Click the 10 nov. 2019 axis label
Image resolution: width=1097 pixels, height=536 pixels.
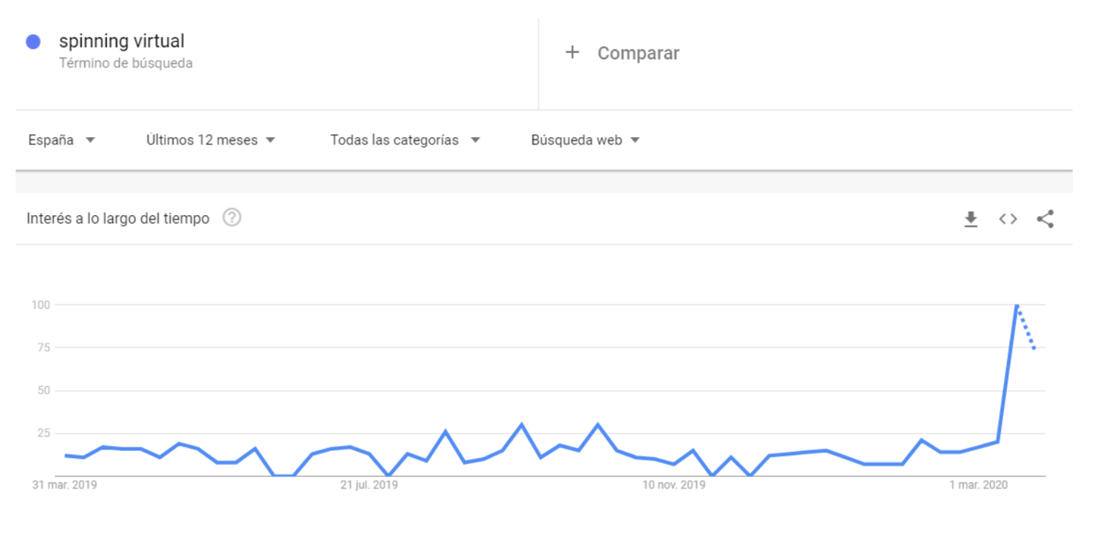(x=674, y=485)
